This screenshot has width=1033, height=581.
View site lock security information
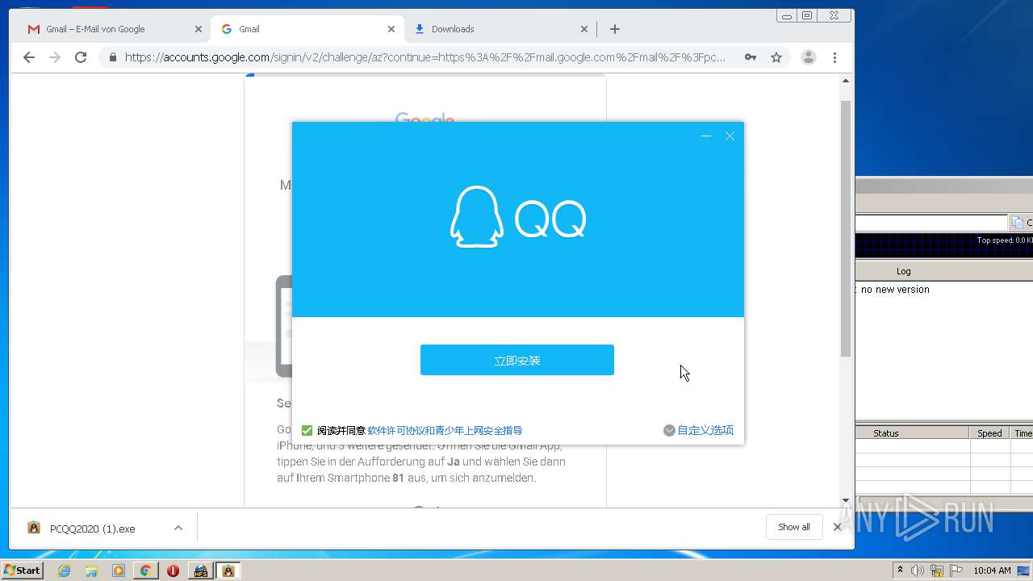pyautogui.click(x=112, y=57)
